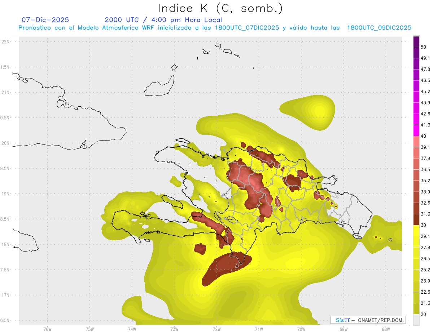Click the latitude label "22N"
The width and height of the screenshot is (433, 334).
pyautogui.click(x=6, y=42)
